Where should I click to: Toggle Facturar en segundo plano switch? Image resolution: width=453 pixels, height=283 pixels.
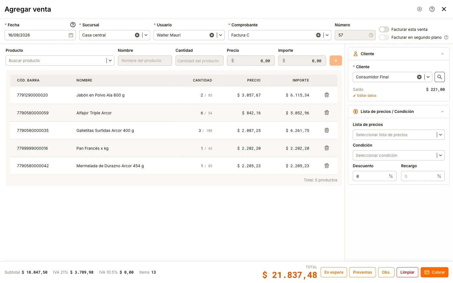(x=384, y=37)
